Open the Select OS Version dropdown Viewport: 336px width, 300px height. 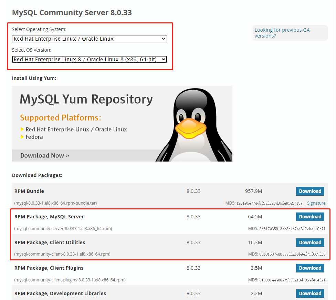pos(90,59)
